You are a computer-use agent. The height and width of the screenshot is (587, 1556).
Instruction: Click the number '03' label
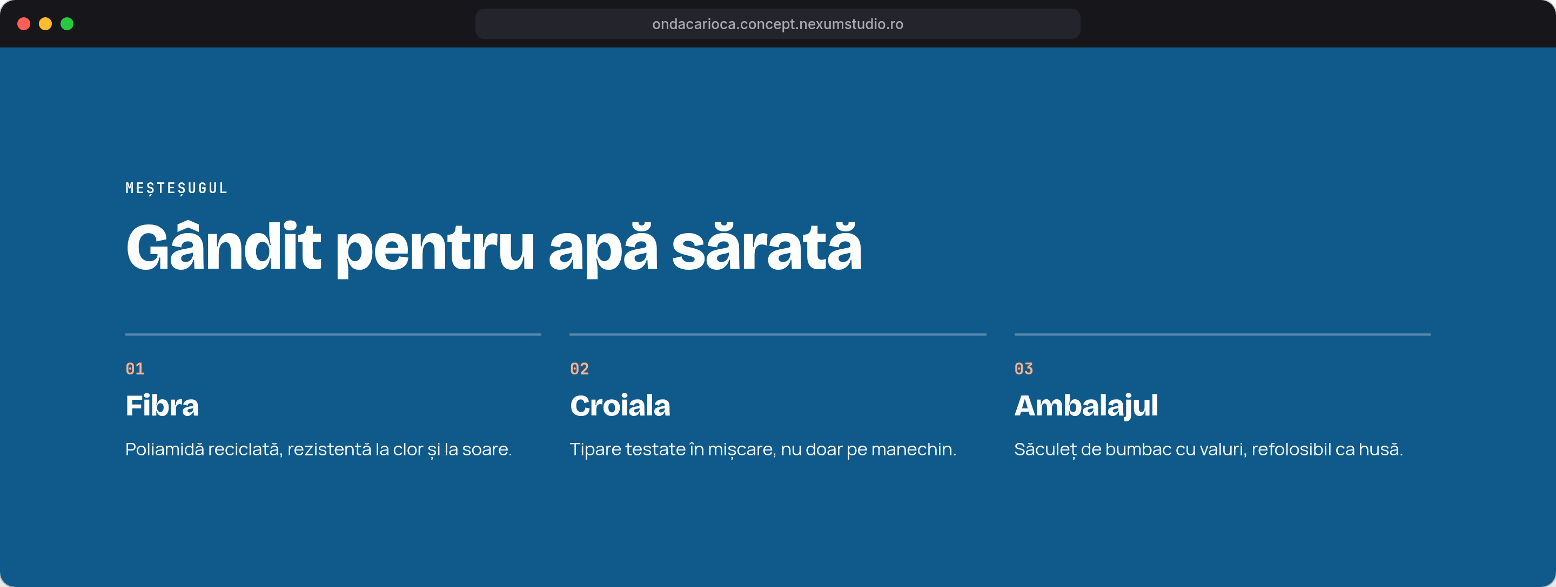(x=1024, y=368)
